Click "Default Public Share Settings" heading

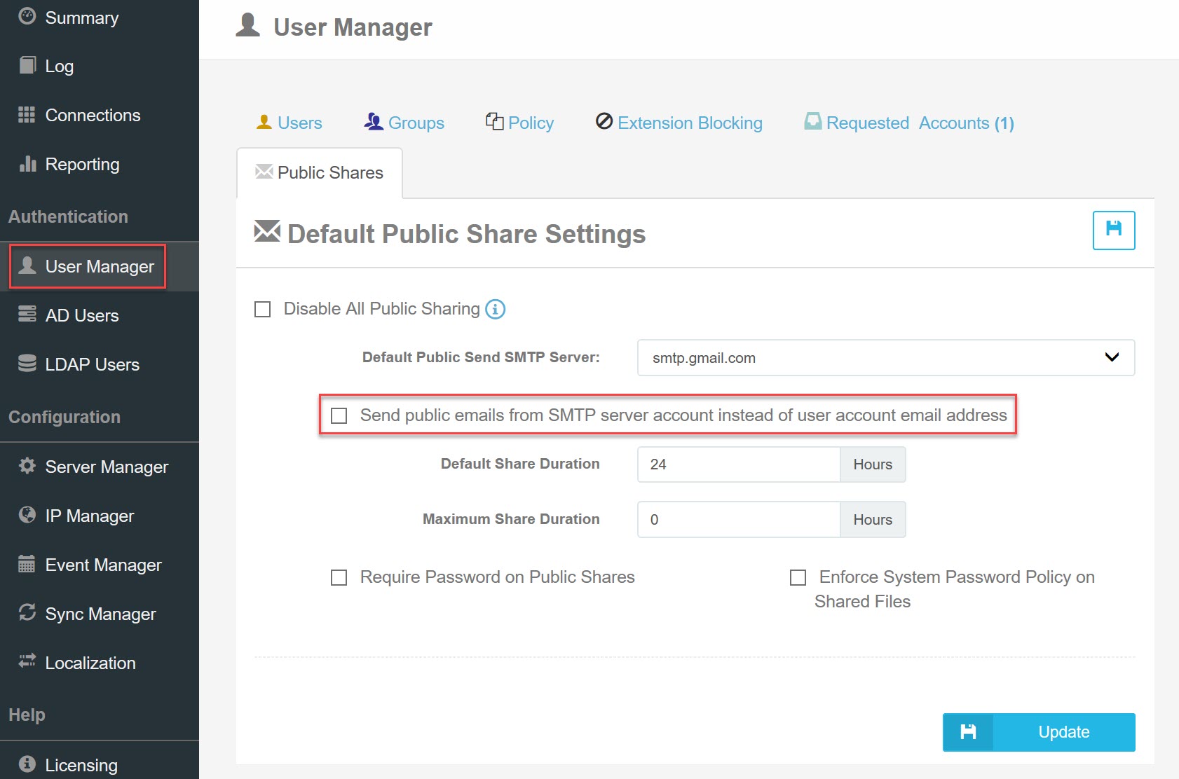point(466,234)
